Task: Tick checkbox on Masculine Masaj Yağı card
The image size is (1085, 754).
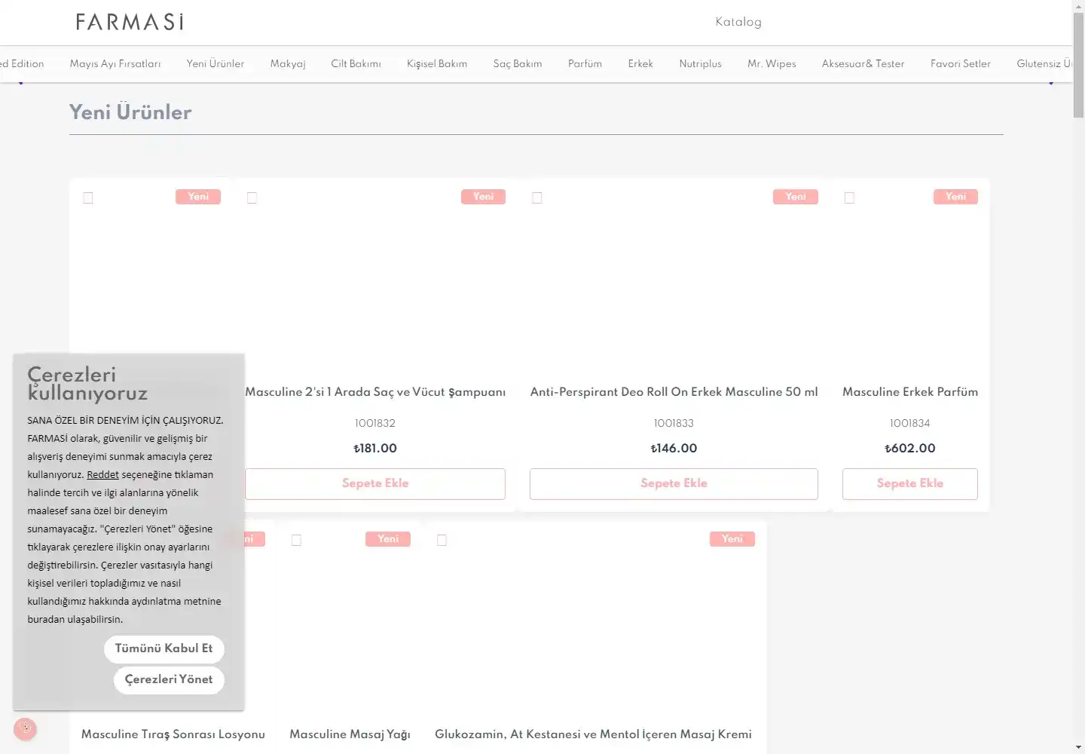Action: [296, 540]
